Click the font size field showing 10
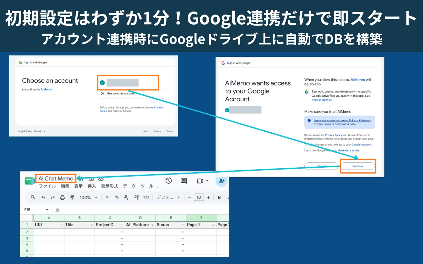The image size is (423, 264). [x=199, y=197]
